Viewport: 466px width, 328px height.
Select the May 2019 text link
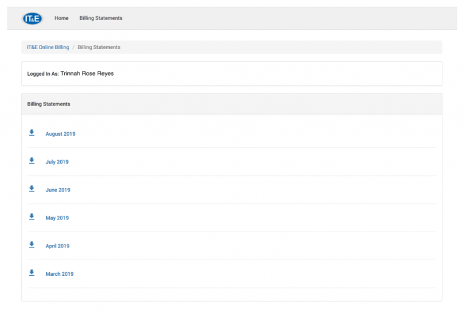[57, 218]
